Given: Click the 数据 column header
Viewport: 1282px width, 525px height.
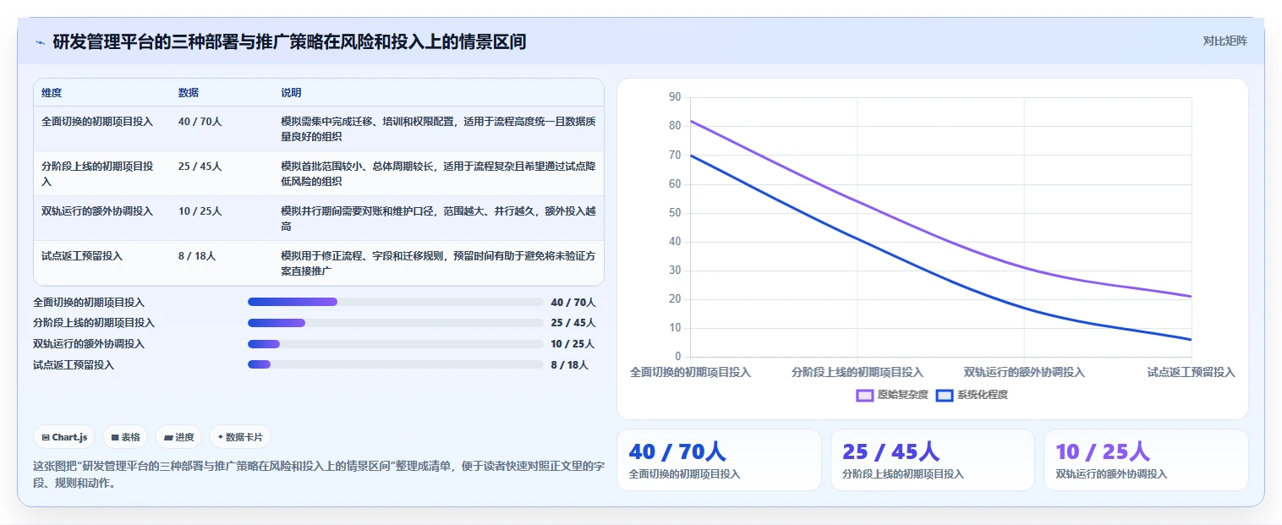Looking at the screenshot, I should (189, 93).
